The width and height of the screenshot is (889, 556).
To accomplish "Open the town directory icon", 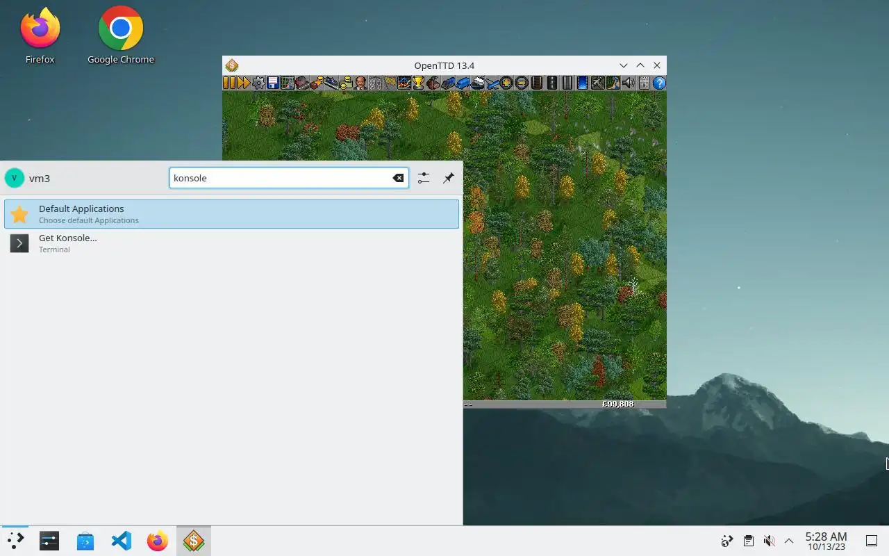I will click(302, 83).
